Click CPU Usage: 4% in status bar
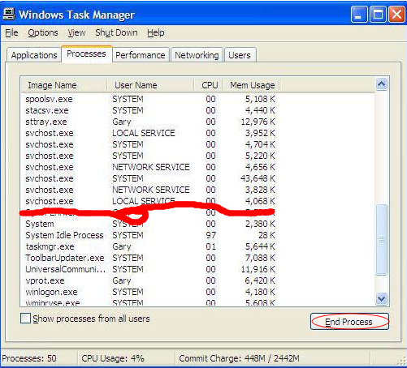 coord(113,358)
